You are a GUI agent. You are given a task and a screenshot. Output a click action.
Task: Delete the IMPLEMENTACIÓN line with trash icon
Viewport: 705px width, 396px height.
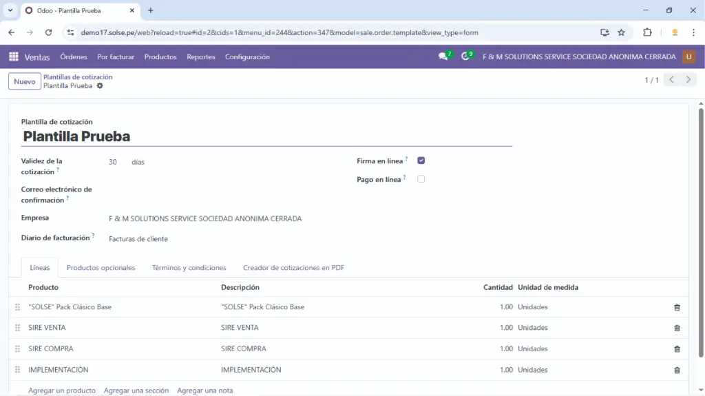[677, 370]
